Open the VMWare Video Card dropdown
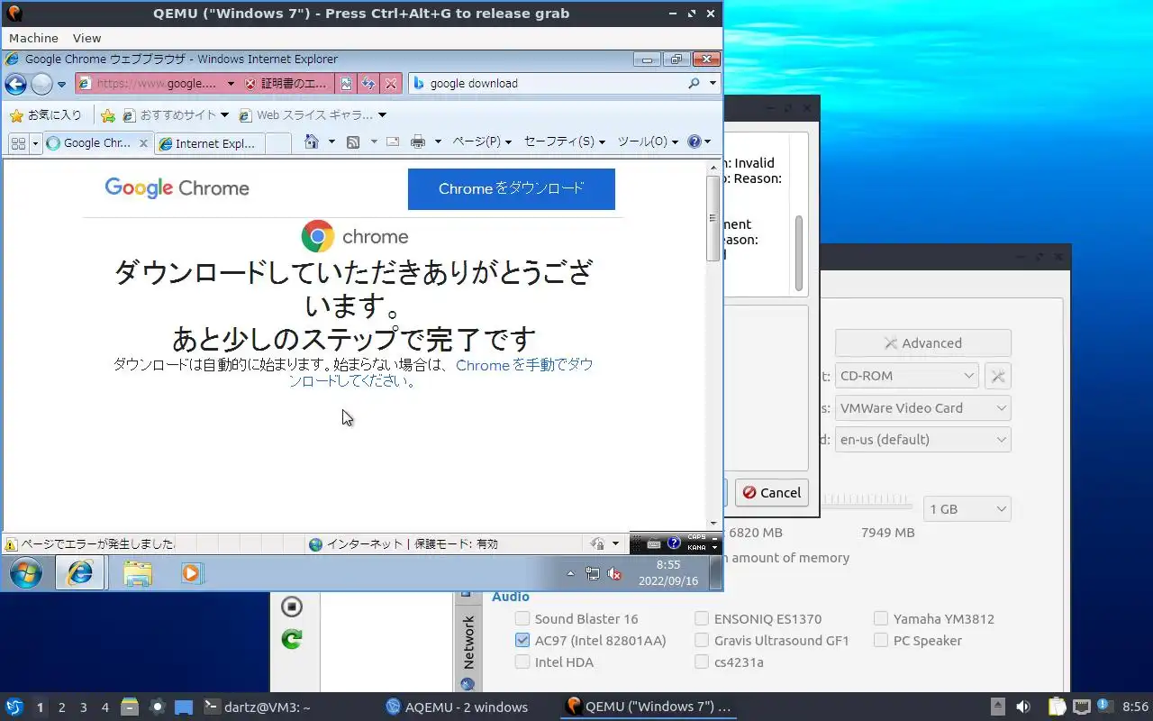The width and height of the screenshot is (1153, 721). click(x=923, y=408)
